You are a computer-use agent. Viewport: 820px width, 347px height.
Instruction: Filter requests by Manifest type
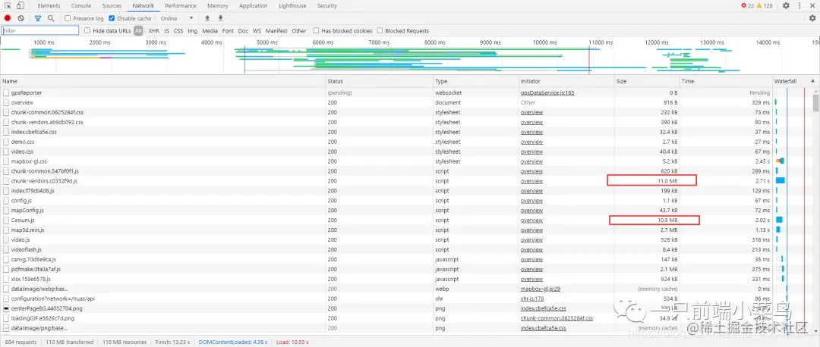[276, 31]
